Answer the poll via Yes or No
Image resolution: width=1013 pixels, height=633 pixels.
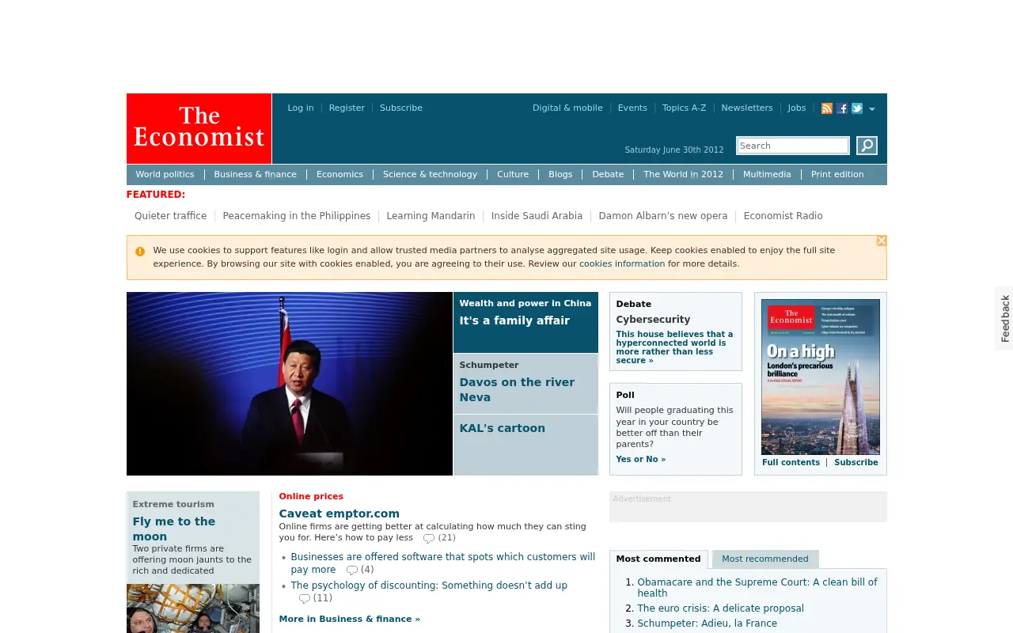(640, 460)
